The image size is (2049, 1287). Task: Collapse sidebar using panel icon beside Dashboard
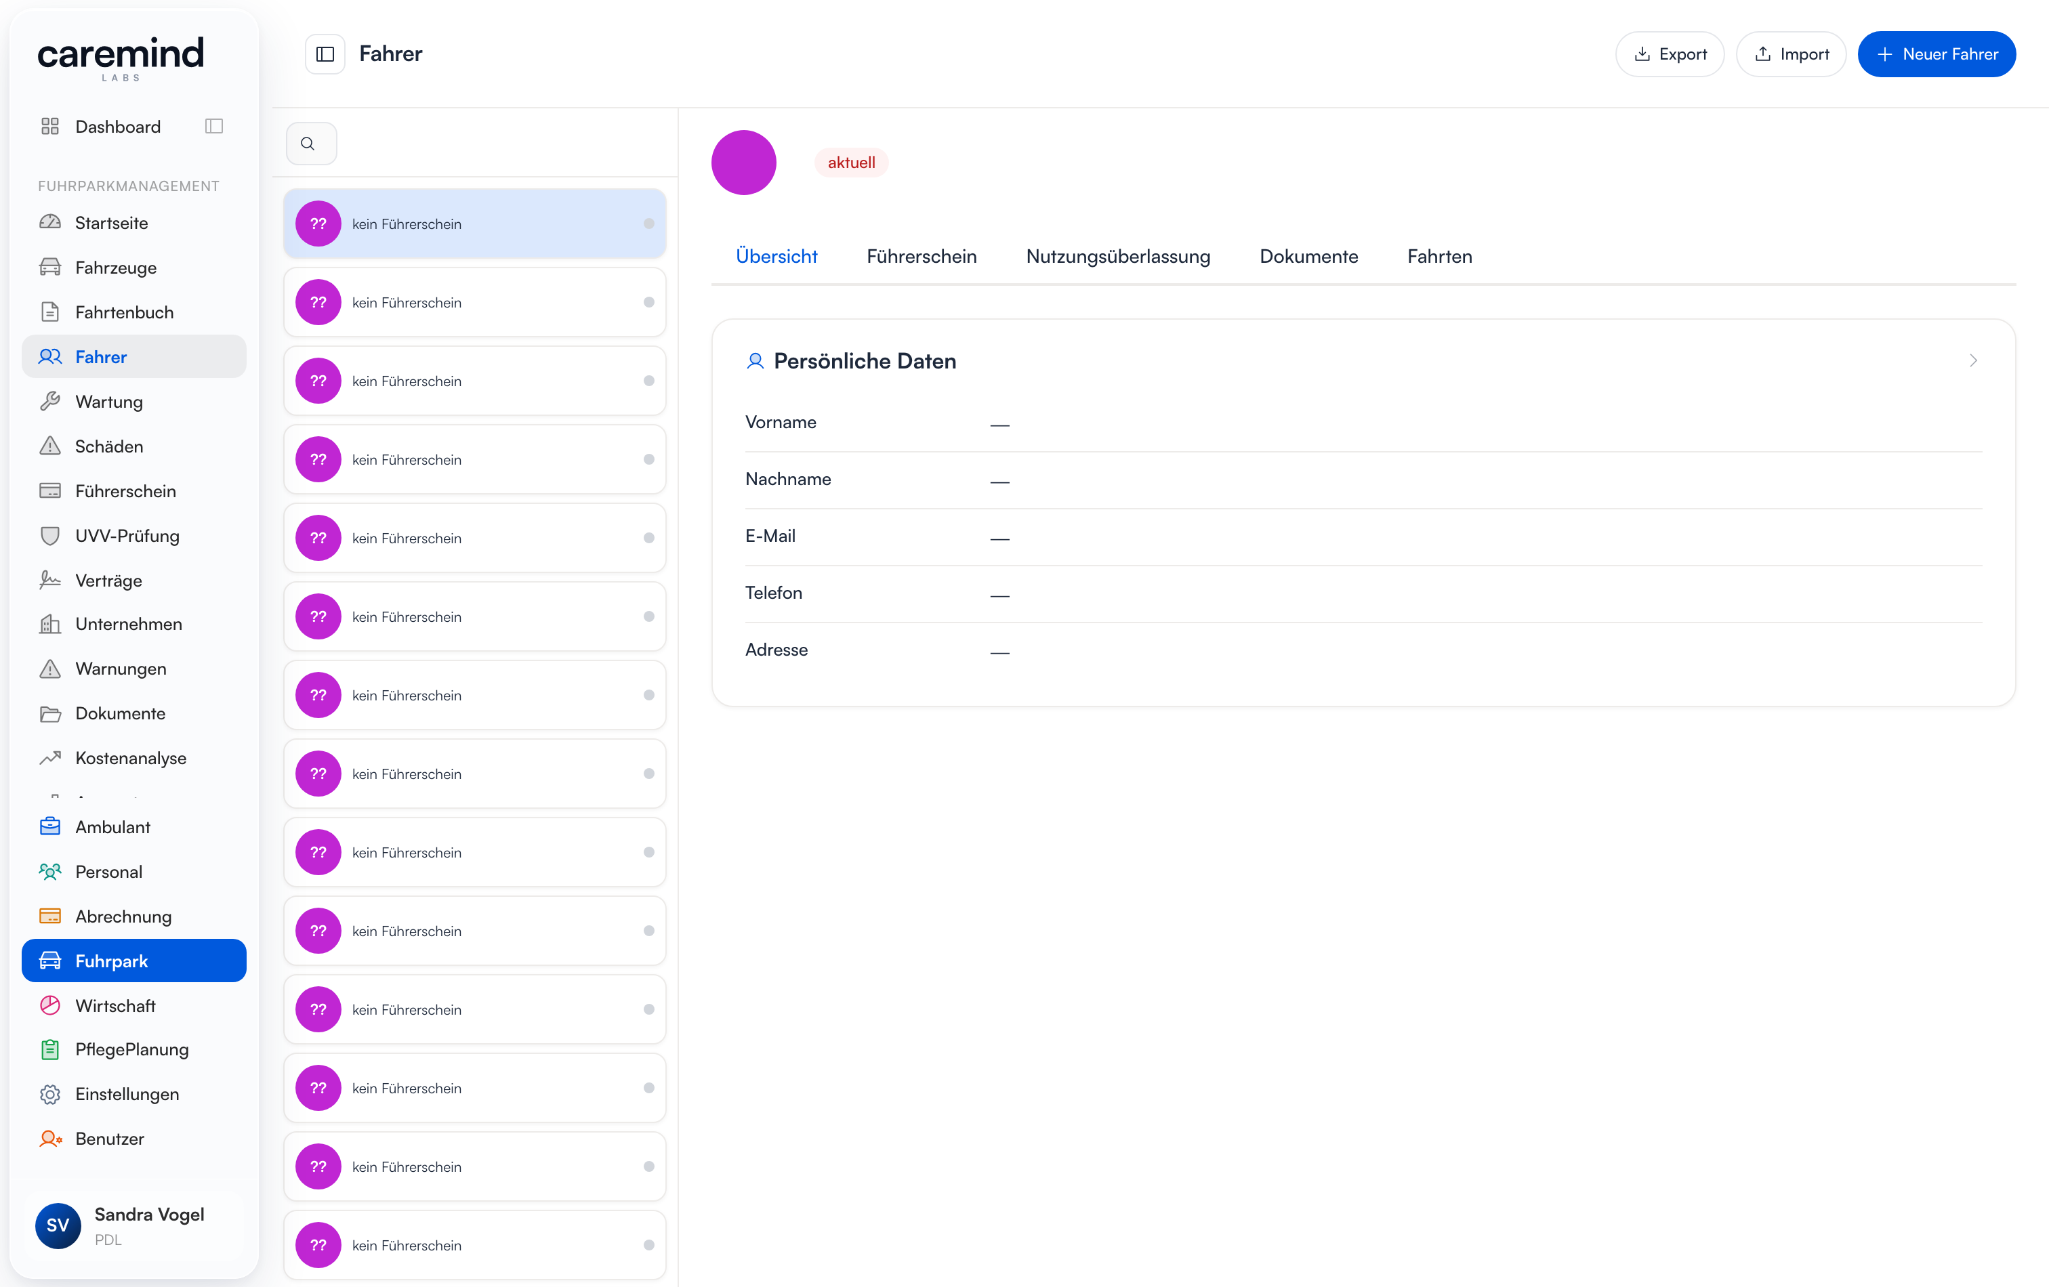[x=213, y=127]
